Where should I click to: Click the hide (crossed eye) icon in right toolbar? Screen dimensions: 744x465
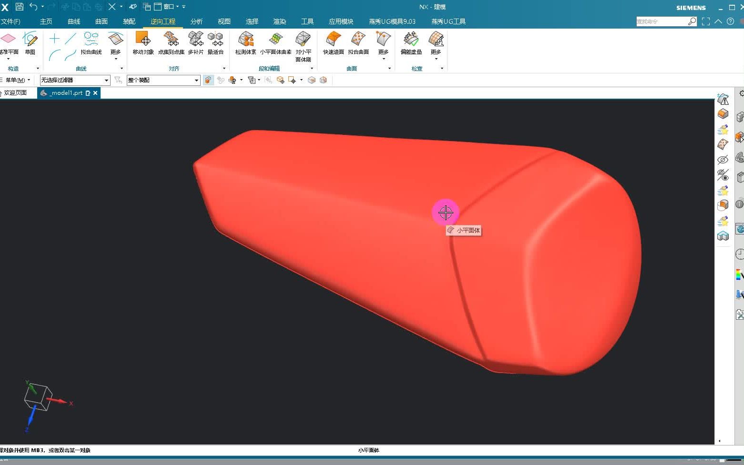coord(723,160)
